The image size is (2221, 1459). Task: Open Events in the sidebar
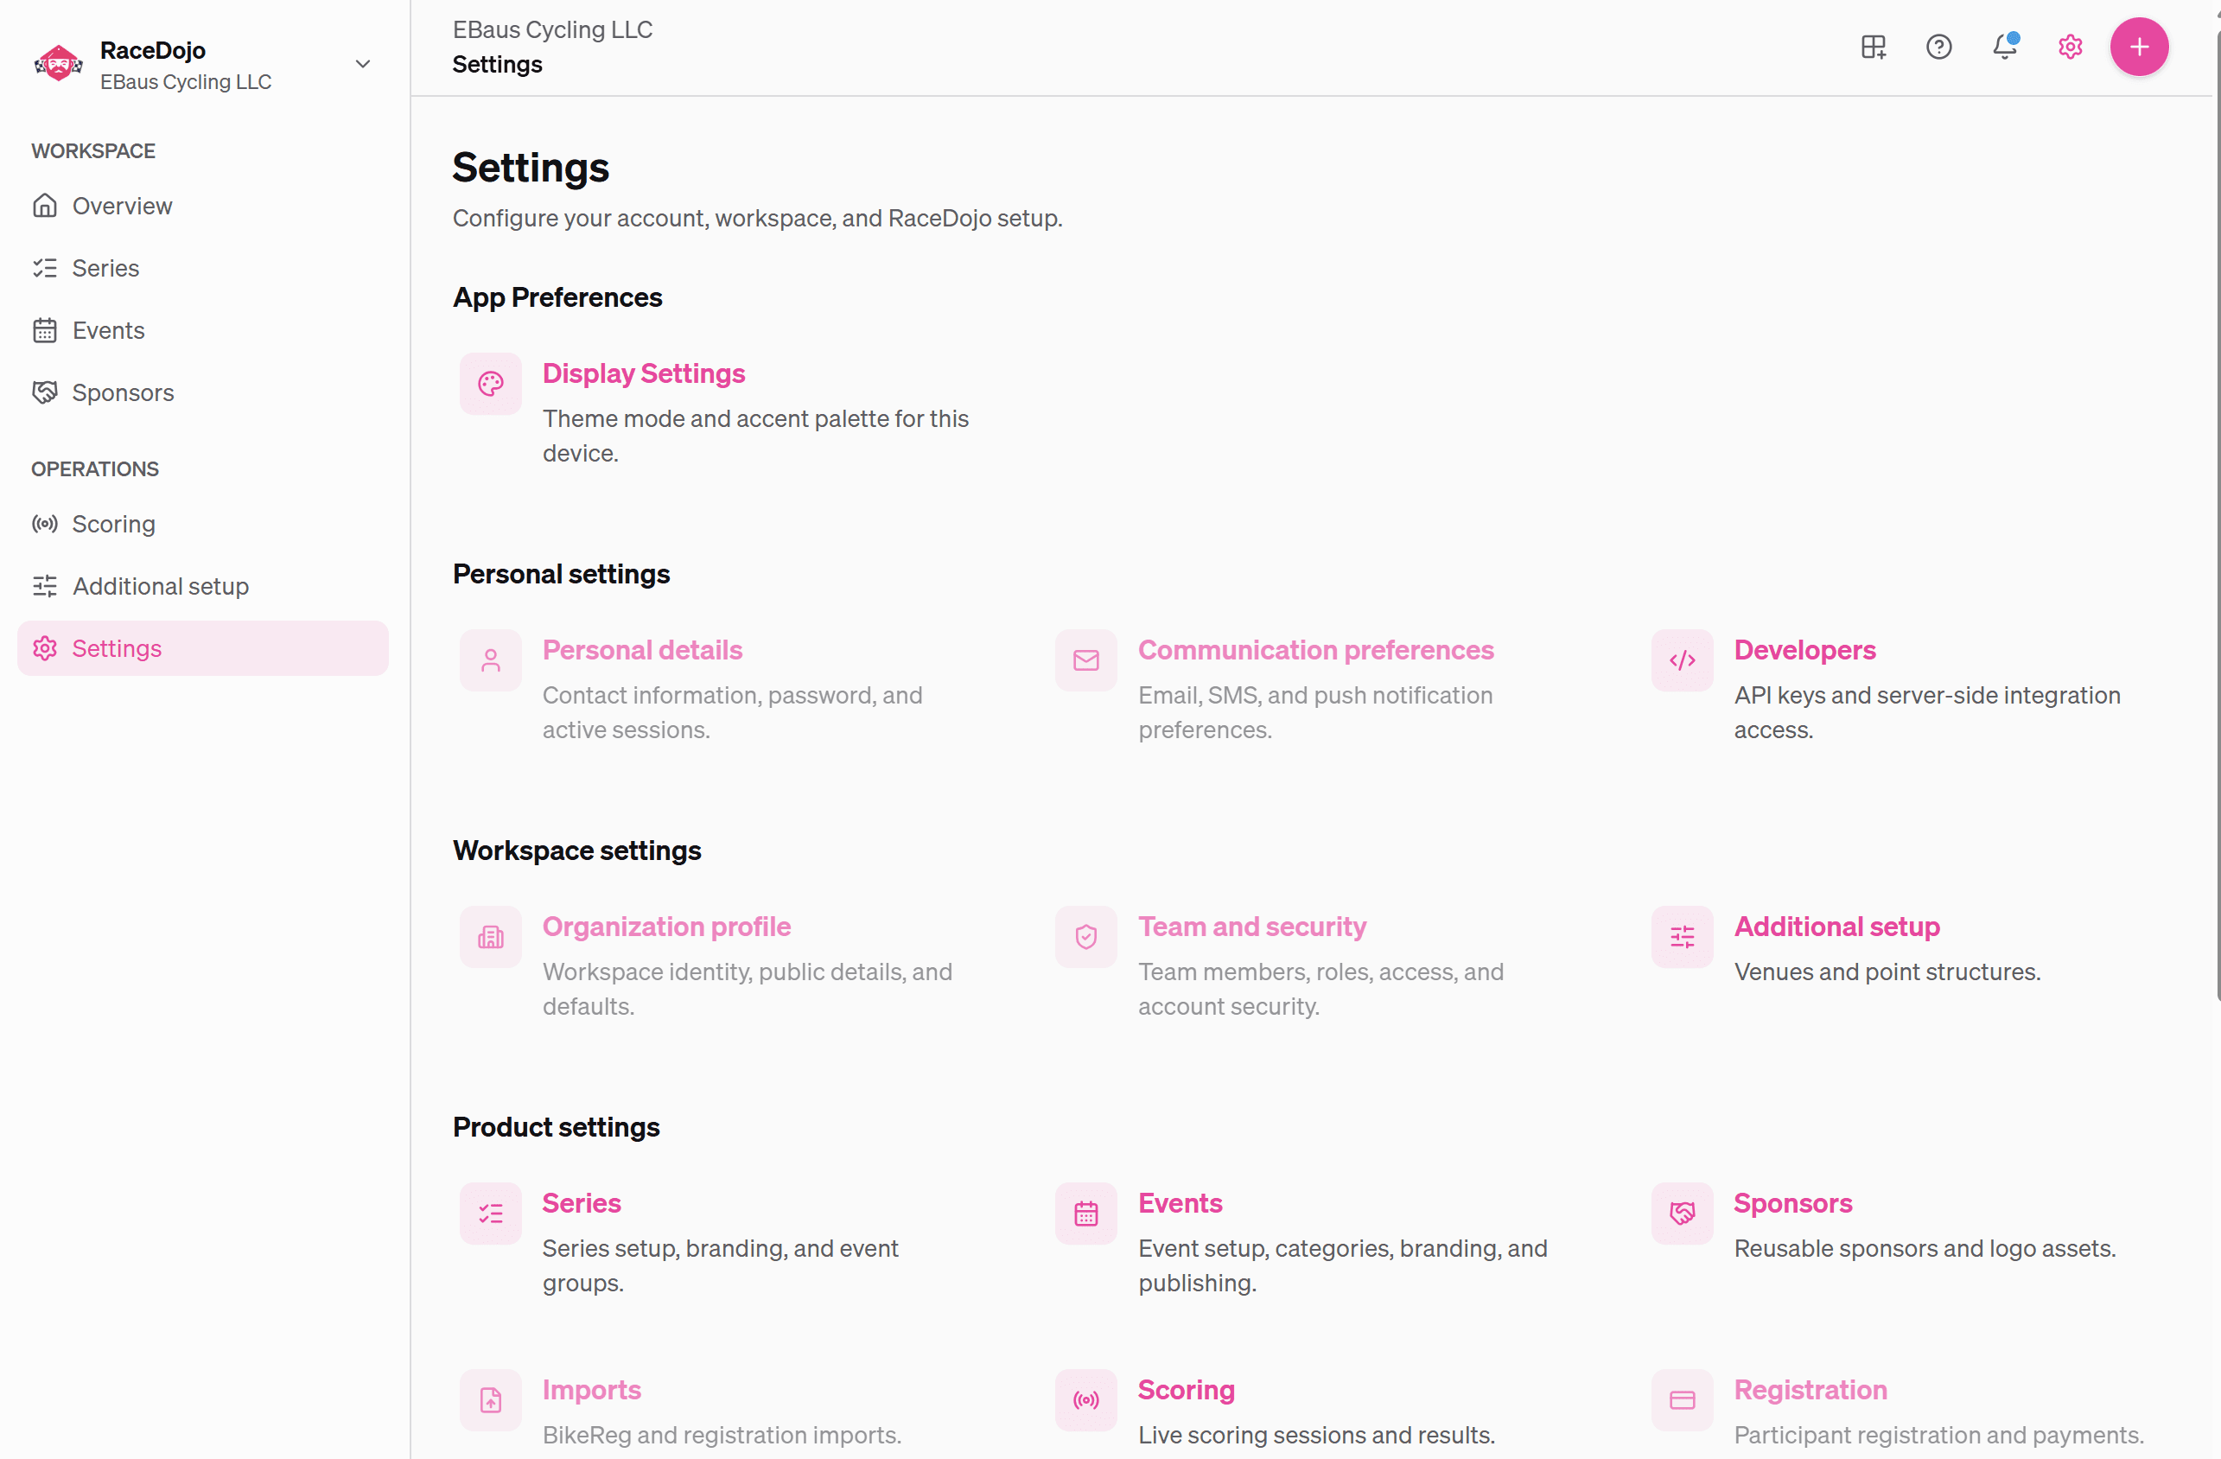click(202, 330)
